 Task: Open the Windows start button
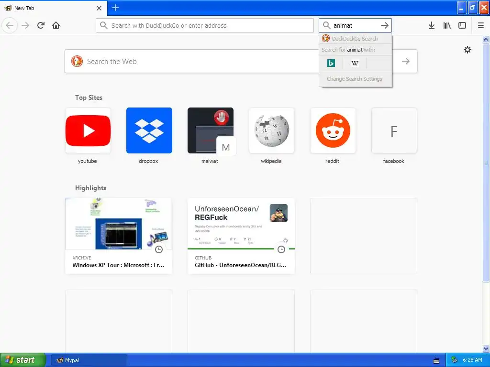point(23,360)
